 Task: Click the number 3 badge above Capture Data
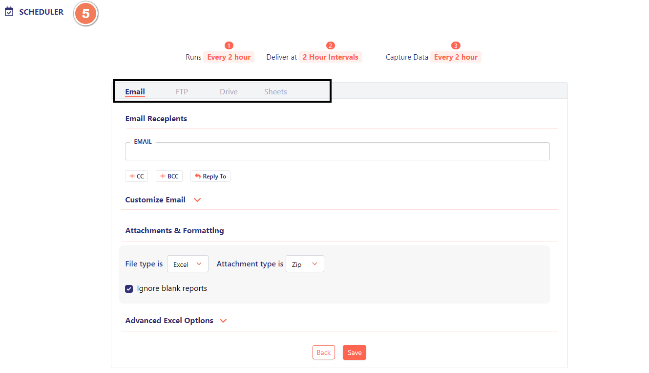point(456,45)
